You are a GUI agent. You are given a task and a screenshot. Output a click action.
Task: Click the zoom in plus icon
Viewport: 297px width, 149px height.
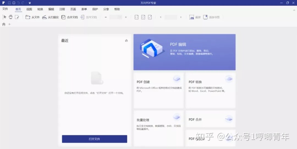coord(126,17)
